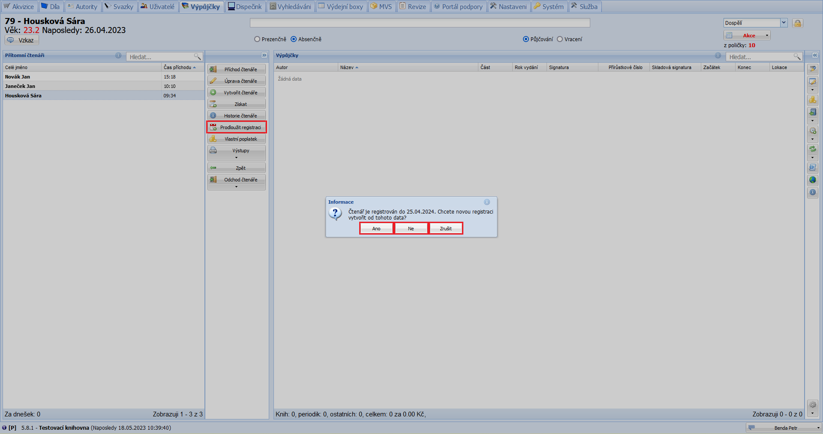Open dropdown arrow under gear icon
The image size is (823, 434).
point(812,414)
